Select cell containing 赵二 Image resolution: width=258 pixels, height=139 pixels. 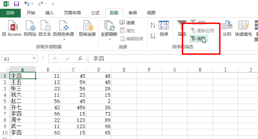pyautogui.click(x=23, y=101)
